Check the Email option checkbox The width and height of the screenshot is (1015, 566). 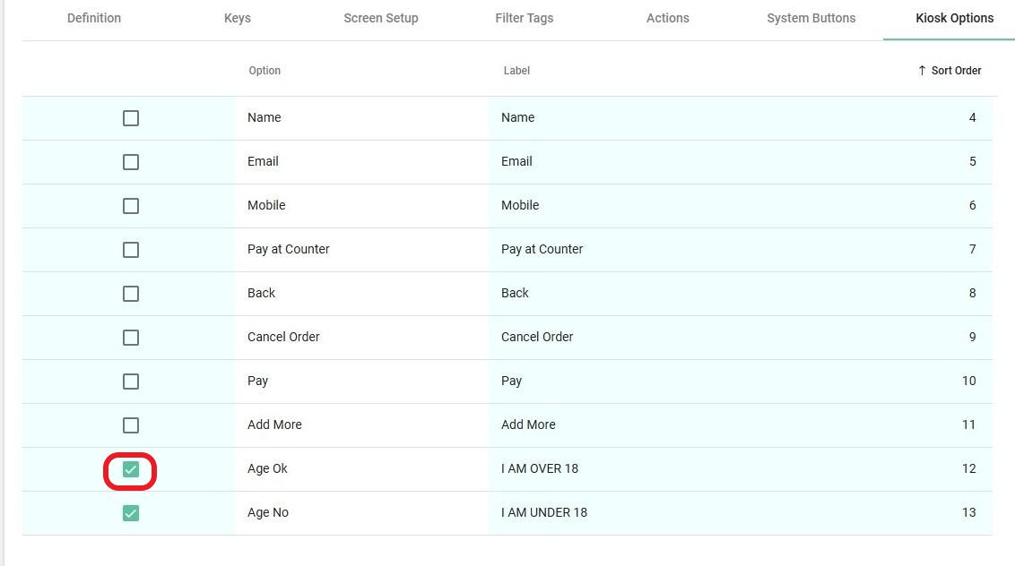click(x=131, y=162)
